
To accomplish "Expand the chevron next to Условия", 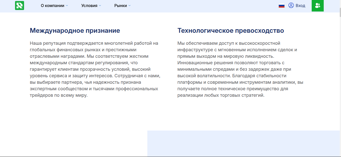I will pos(100,6).
